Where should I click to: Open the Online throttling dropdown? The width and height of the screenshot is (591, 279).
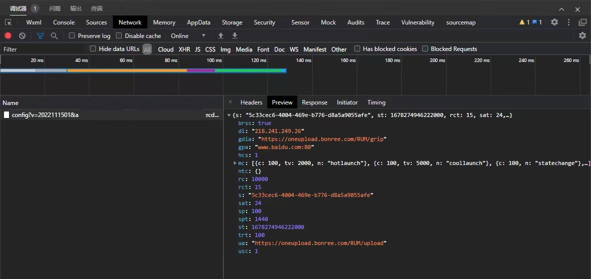click(188, 35)
